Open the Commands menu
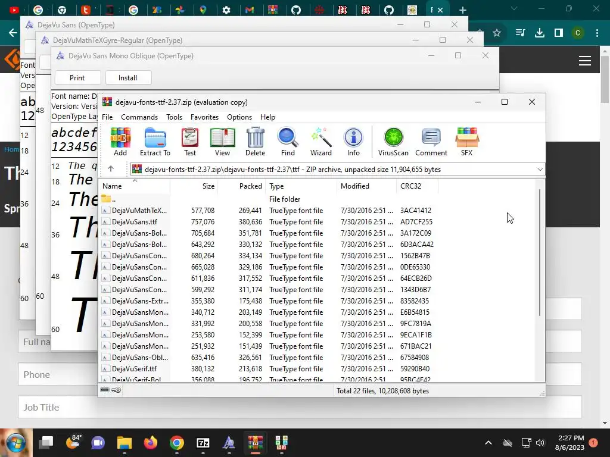The image size is (610, 457). [139, 117]
